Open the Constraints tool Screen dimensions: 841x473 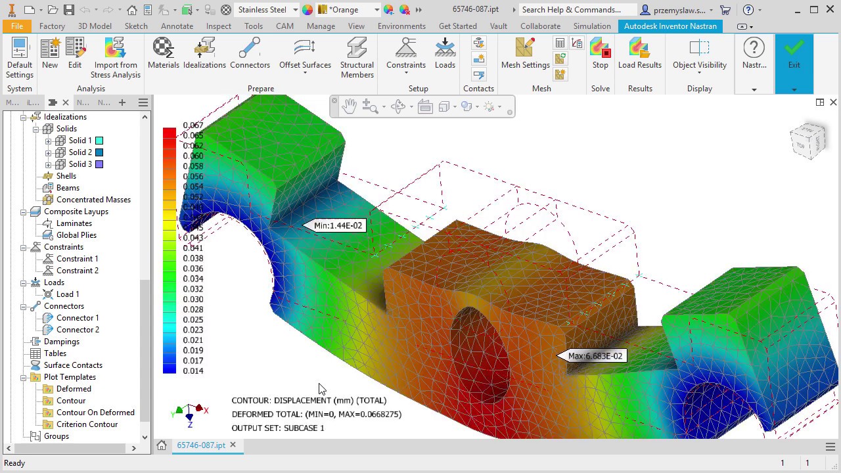click(x=406, y=56)
